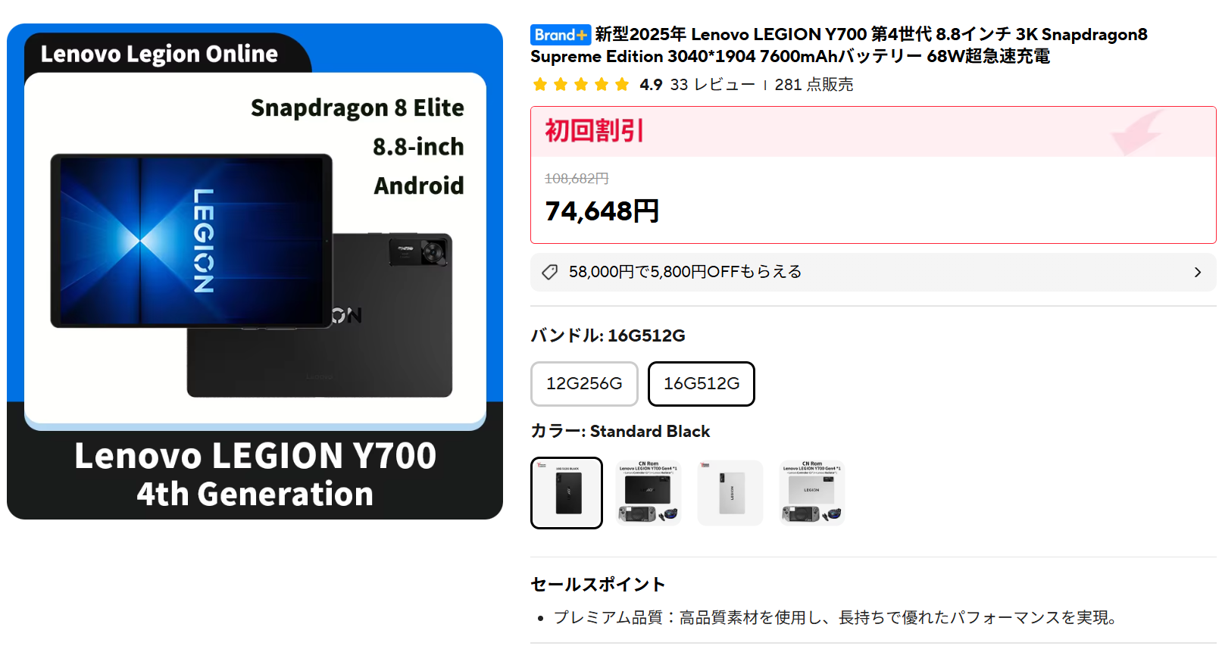The image size is (1222, 646).
Task: Expand the coupon offer chevron arrow
Action: tap(1198, 272)
